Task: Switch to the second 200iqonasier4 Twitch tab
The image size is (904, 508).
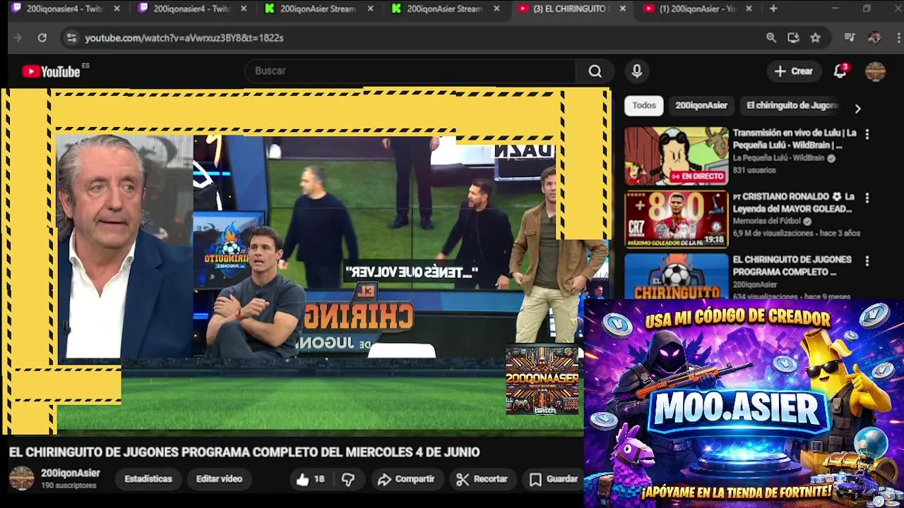Action: 191,8
